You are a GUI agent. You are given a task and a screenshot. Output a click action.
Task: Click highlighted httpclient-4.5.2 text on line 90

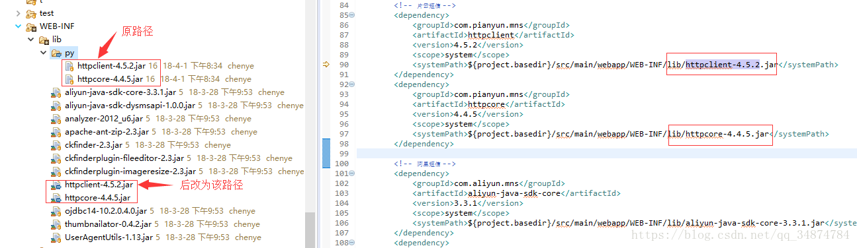pos(722,65)
